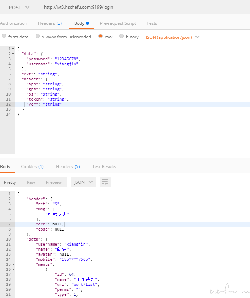Viewport: 250px width, 298px height.
Task: Click the "work/list" url value
Action: coord(84,284)
